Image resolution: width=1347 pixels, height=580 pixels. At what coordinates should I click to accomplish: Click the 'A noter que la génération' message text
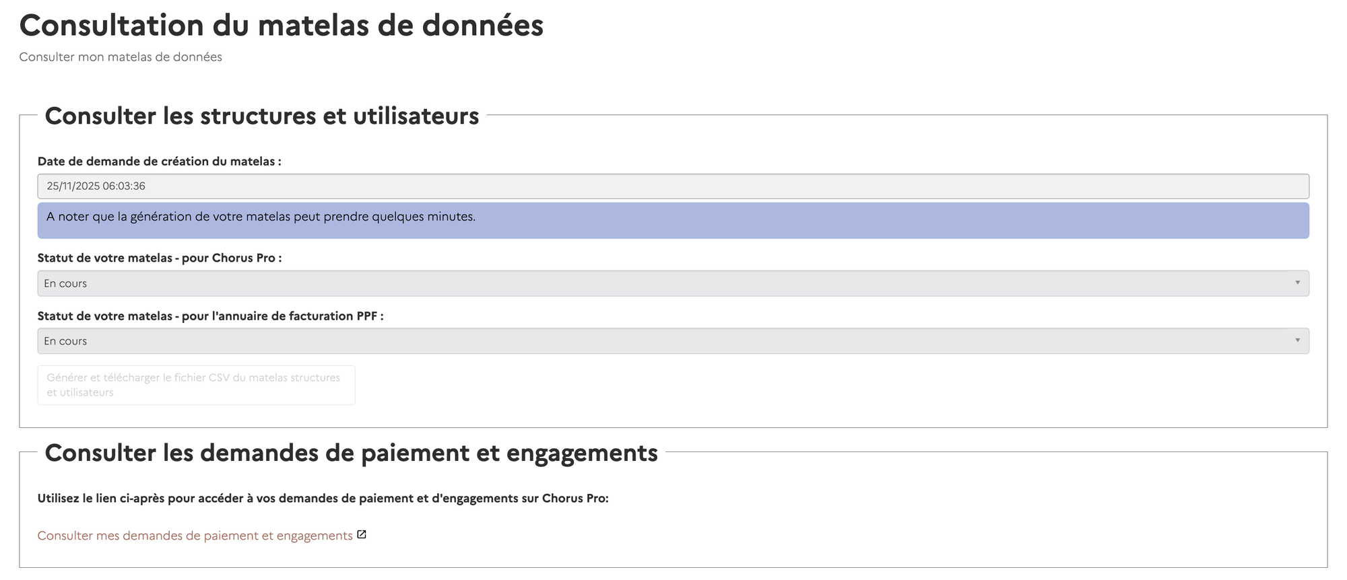tap(261, 217)
